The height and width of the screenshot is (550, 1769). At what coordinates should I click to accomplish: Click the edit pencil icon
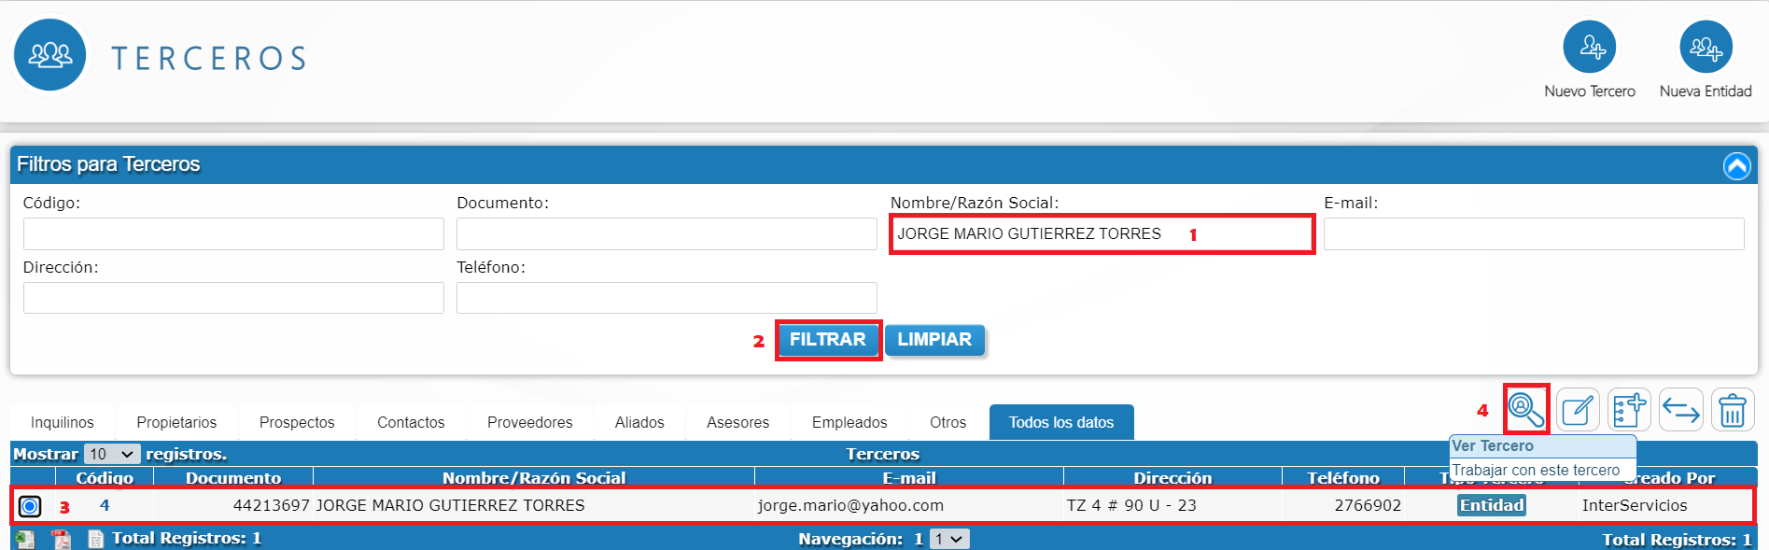pos(1578,410)
